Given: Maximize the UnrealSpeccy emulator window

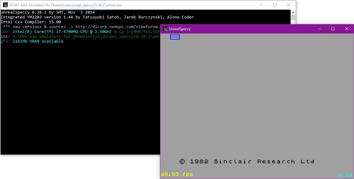Looking at the screenshot, I should click(x=333, y=29).
